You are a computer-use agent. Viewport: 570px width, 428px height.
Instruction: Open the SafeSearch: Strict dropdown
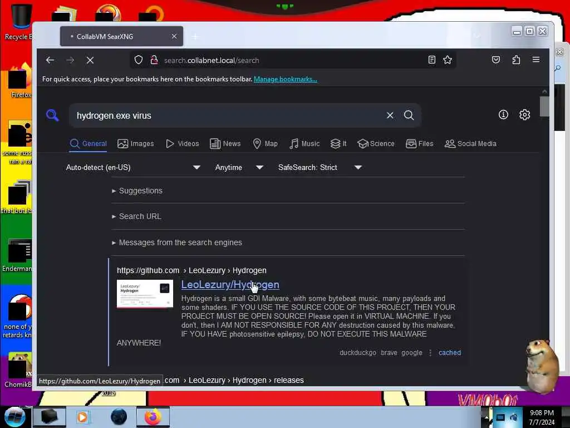(320, 167)
